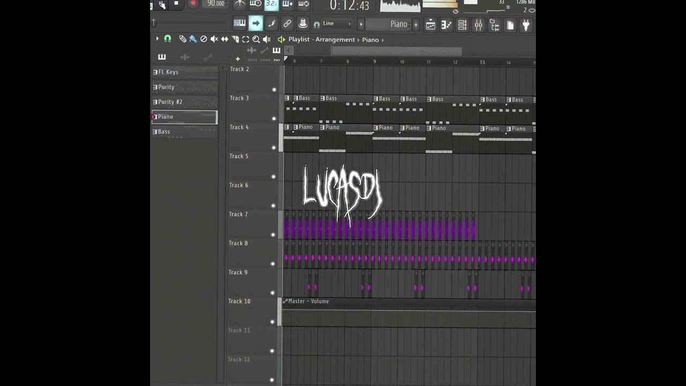Stop playback with the stop button
686x386 pixels.
(176, 4)
